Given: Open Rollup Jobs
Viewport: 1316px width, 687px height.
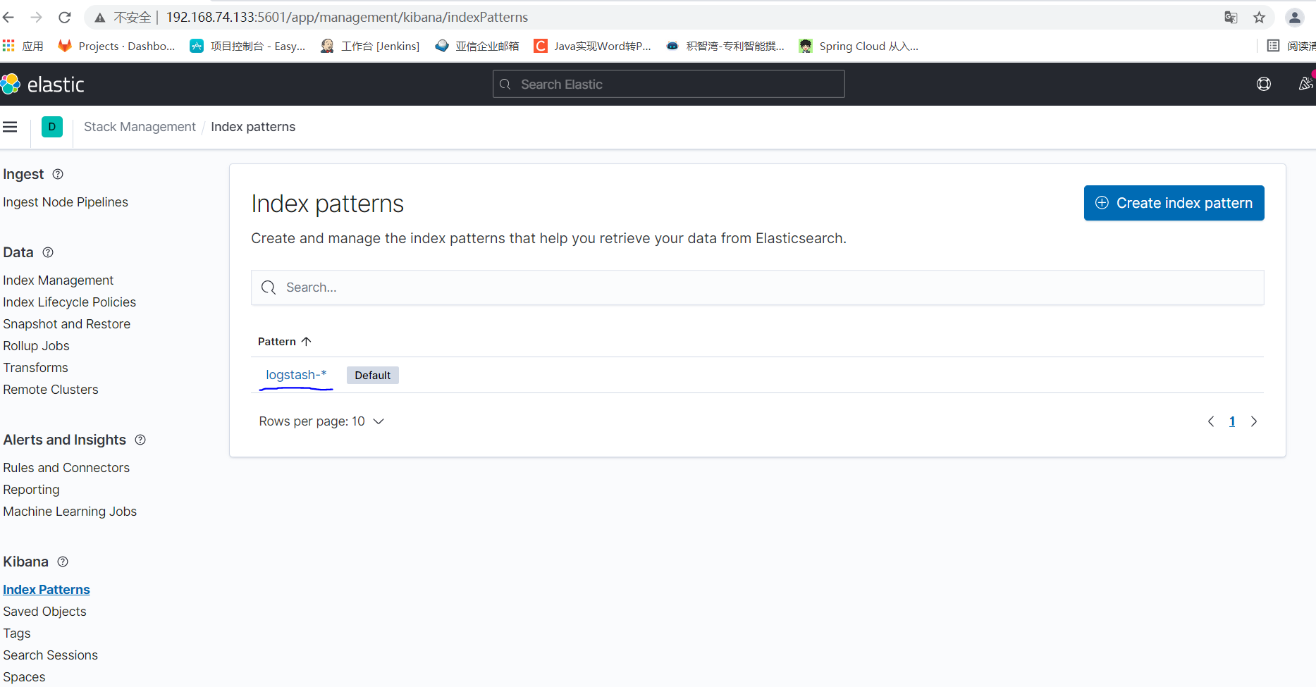Looking at the screenshot, I should click(37, 346).
